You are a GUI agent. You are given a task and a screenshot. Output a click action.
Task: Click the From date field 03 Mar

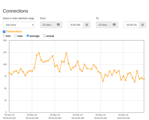(x=47, y=25)
